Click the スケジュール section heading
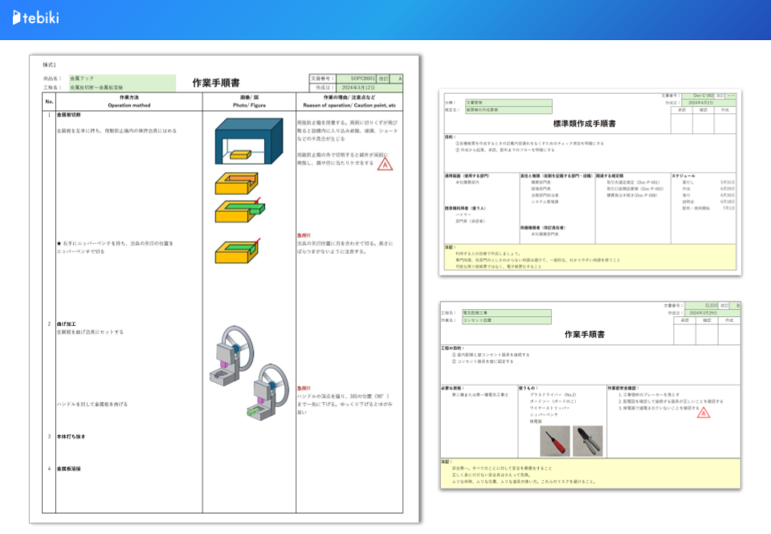 coord(683,176)
